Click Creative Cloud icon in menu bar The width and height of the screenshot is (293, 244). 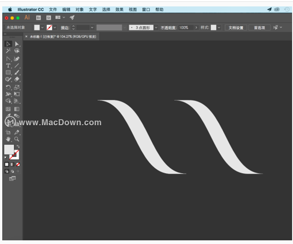(x=277, y=9)
